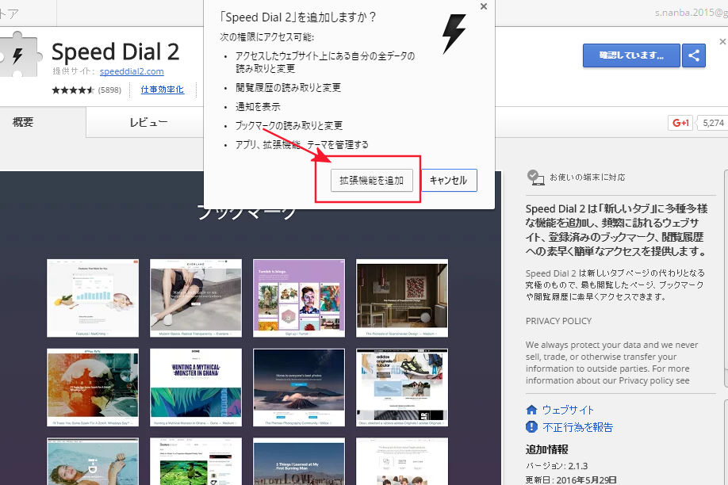This screenshot has width=728, height=485.
Task: Switch to the レビュー tab
Action: 148,122
